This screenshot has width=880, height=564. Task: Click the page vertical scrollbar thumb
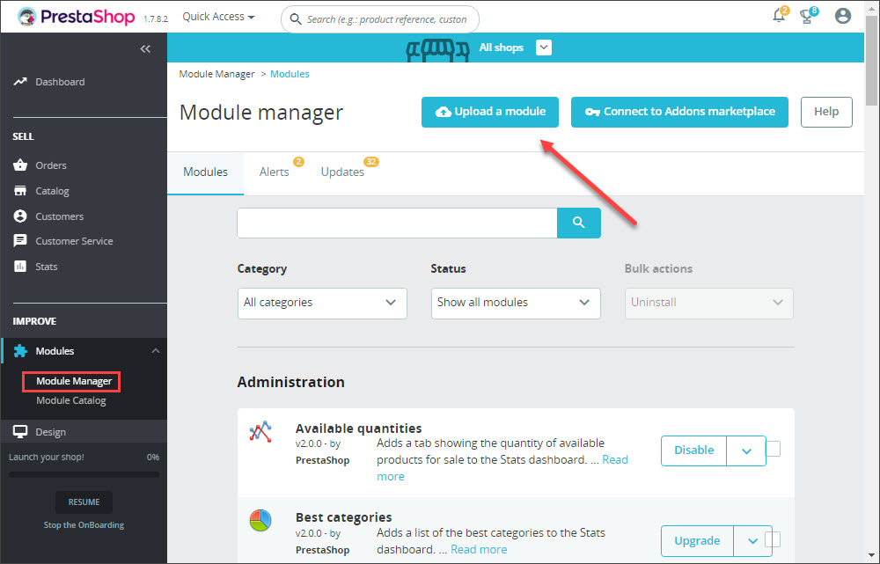[871, 62]
